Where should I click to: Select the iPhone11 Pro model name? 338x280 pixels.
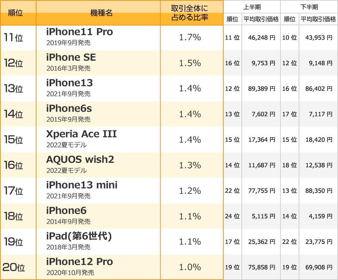[80, 32]
